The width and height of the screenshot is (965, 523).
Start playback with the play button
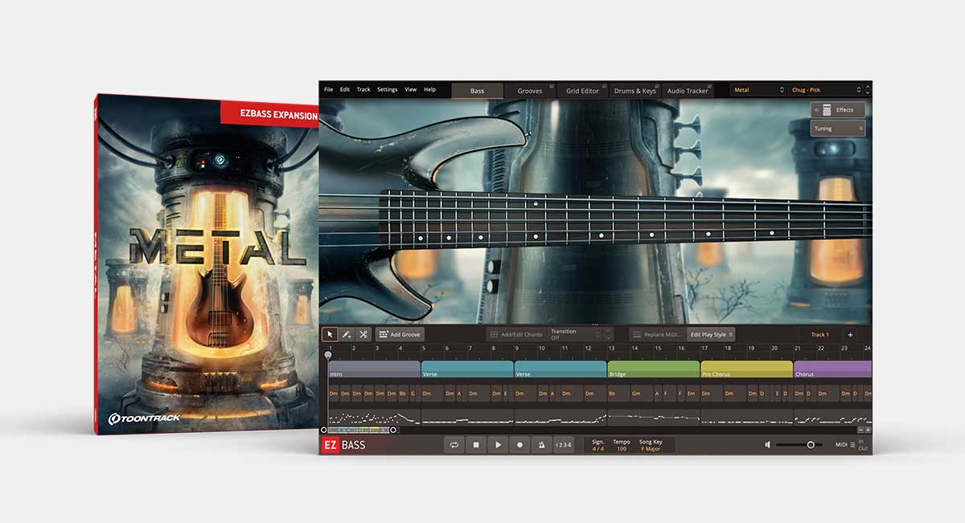pyautogui.click(x=498, y=444)
